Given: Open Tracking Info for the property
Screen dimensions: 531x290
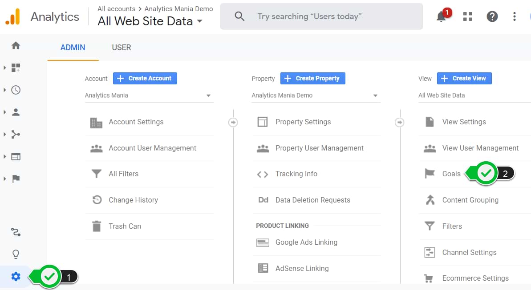Looking at the screenshot, I should point(296,174).
